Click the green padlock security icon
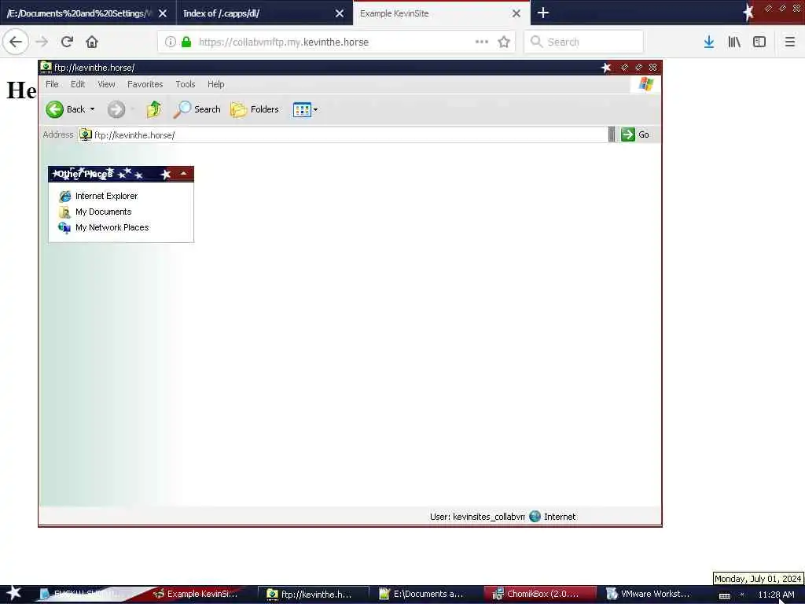The width and height of the screenshot is (805, 604). click(x=186, y=42)
